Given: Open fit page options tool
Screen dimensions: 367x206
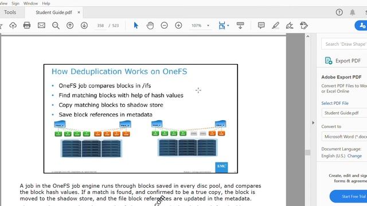Looking at the screenshot, I should tap(222, 25).
